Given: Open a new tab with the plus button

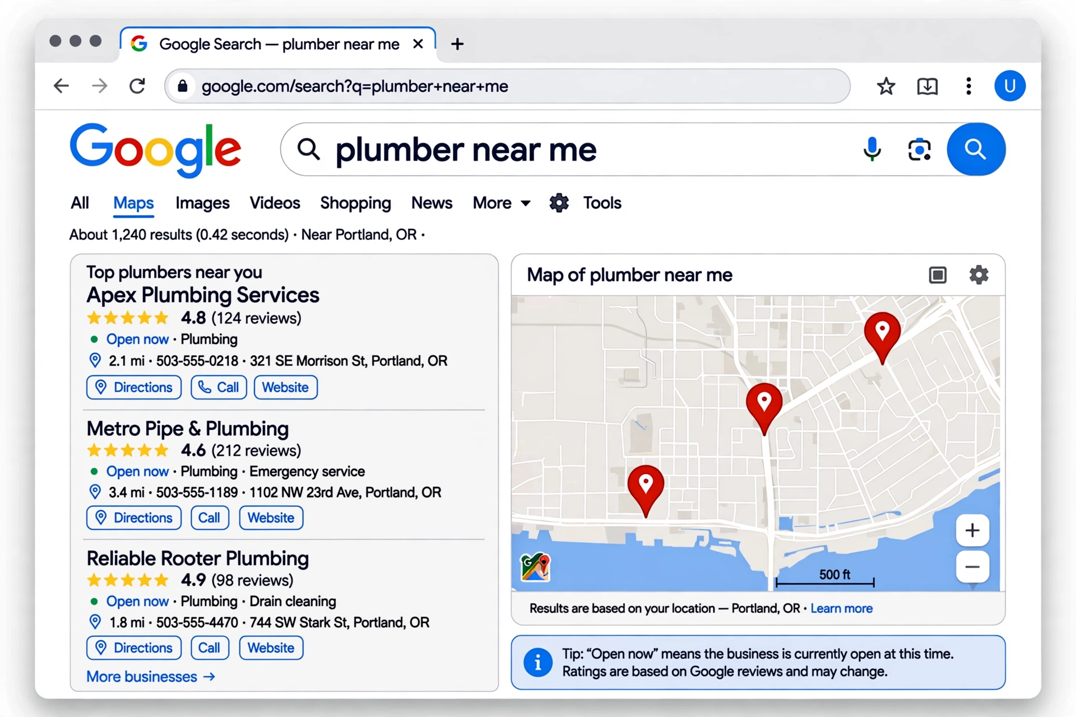Looking at the screenshot, I should (457, 44).
